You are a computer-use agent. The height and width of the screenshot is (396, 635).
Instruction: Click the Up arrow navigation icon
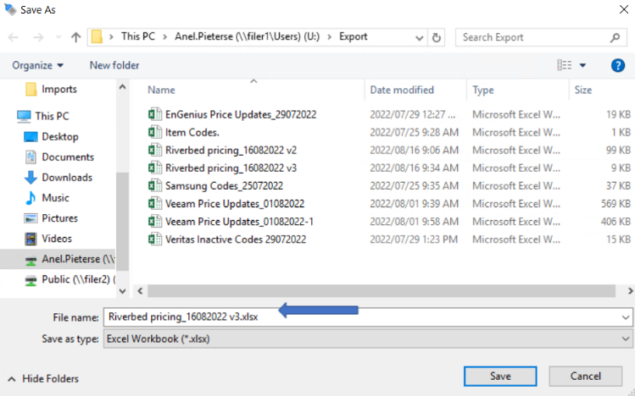click(x=76, y=38)
